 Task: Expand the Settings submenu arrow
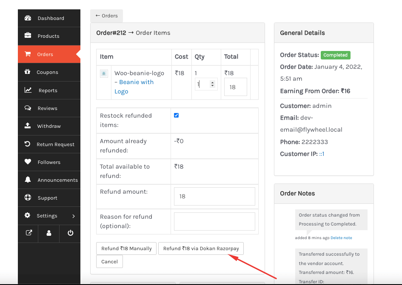click(74, 216)
